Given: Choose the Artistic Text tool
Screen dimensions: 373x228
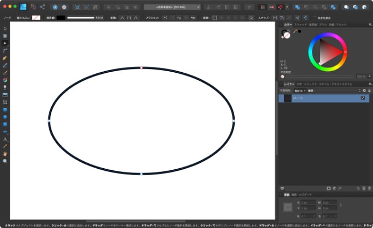Looking at the screenshot, I should [5, 139].
